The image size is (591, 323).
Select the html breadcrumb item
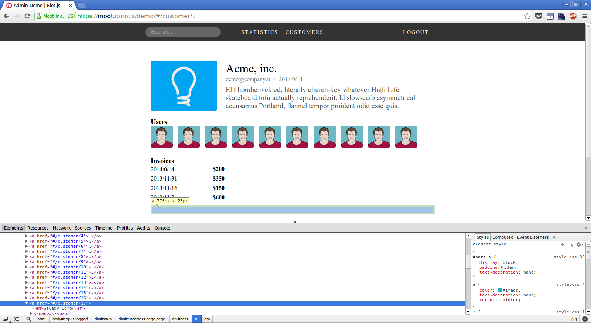[x=41, y=319]
